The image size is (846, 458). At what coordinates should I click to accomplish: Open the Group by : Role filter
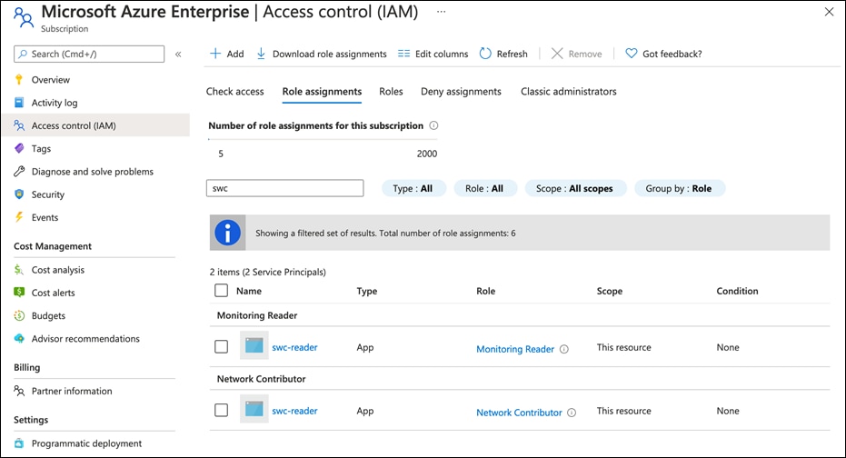pos(679,188)
